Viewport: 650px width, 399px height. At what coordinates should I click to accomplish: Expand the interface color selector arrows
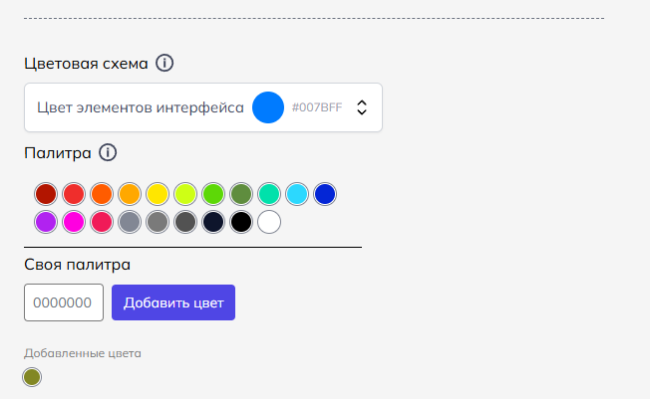[362, 107]
